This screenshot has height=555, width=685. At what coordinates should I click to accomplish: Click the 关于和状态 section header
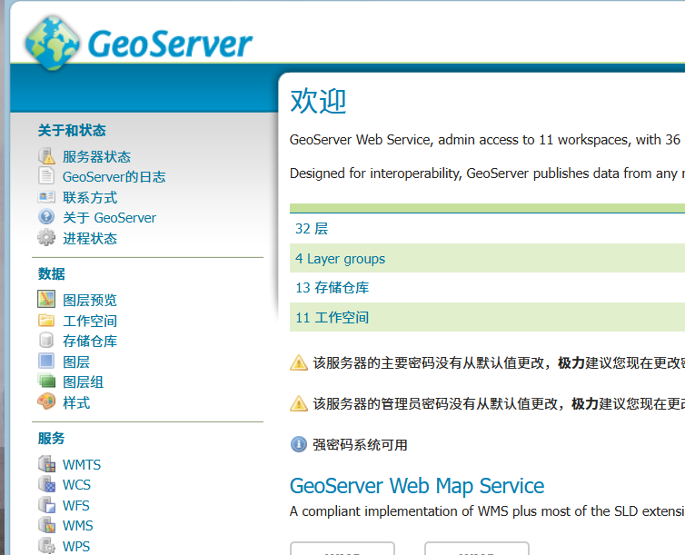72,130
